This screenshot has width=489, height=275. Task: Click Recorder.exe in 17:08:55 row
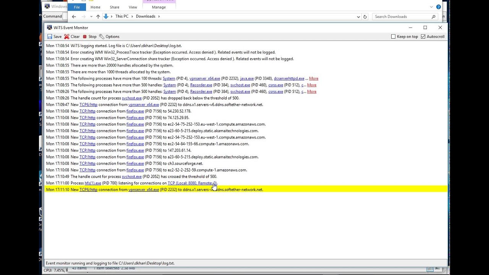click(201, 85)
